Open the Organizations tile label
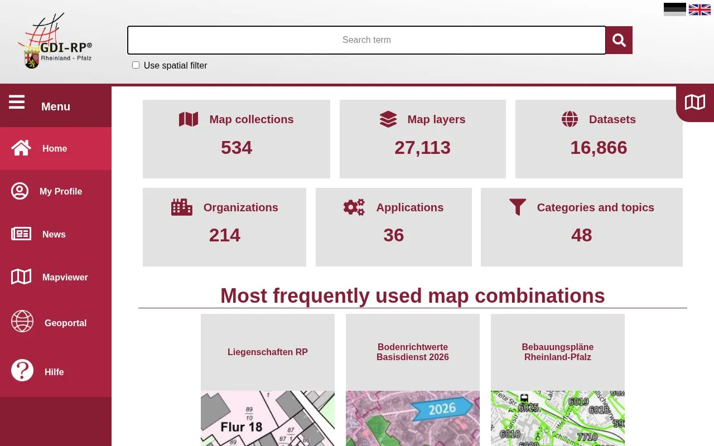This screenshot has width=714, height=446. coord(241,207)
